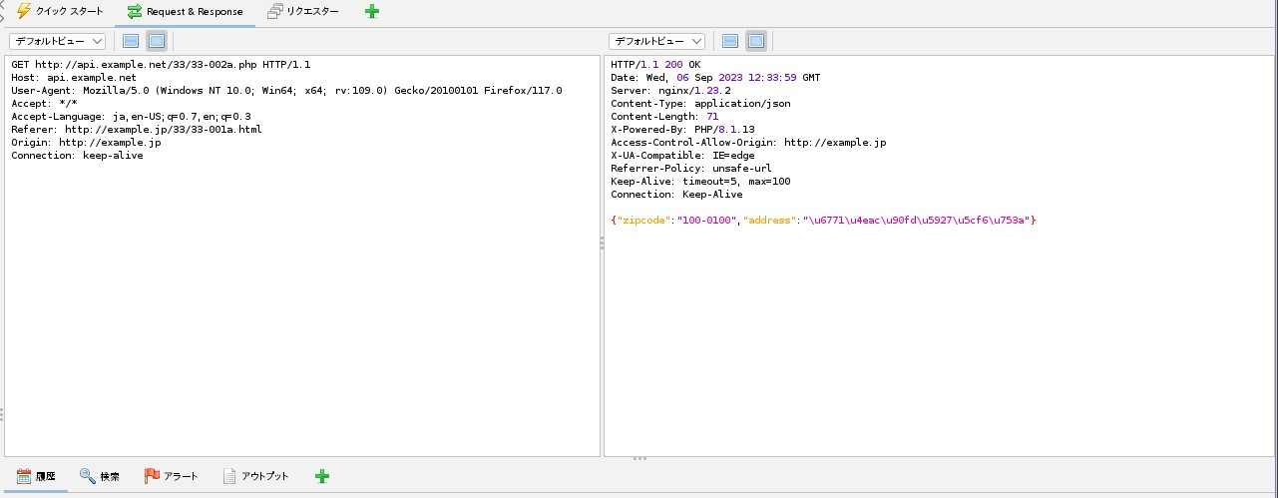
Task: Click the Content-Length: 71 header
Action: click(x=664, y=116)
